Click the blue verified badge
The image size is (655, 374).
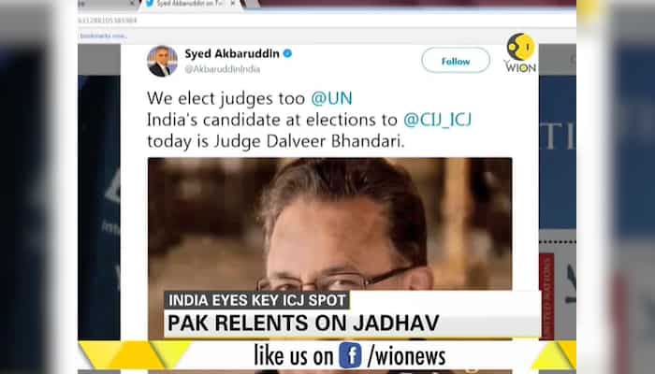click(x=287, y=53)
